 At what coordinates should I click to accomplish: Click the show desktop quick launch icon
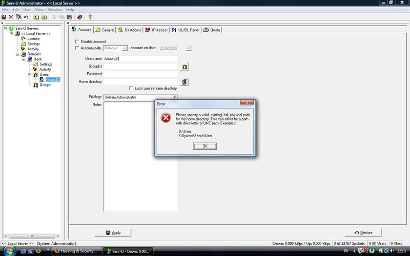tap(23, 251)
